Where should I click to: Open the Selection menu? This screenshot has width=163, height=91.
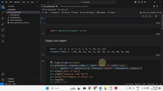pyautogui.click(x=17, y=2)
